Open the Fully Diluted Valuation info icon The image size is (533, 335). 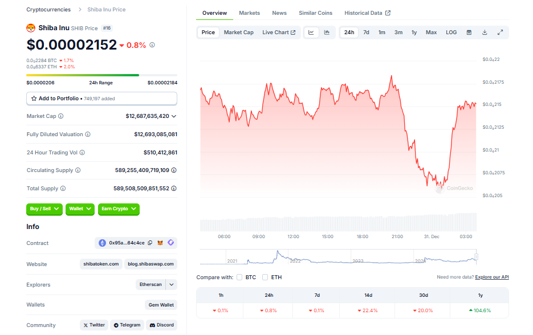point(88,134)
